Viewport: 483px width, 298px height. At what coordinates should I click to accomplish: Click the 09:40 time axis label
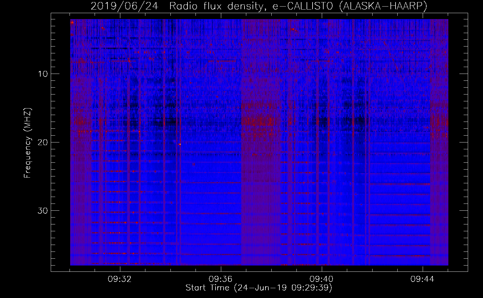click(322, 279)
